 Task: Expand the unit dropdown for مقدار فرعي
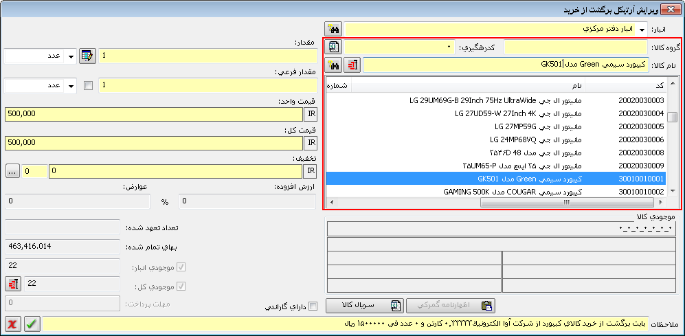70,86
